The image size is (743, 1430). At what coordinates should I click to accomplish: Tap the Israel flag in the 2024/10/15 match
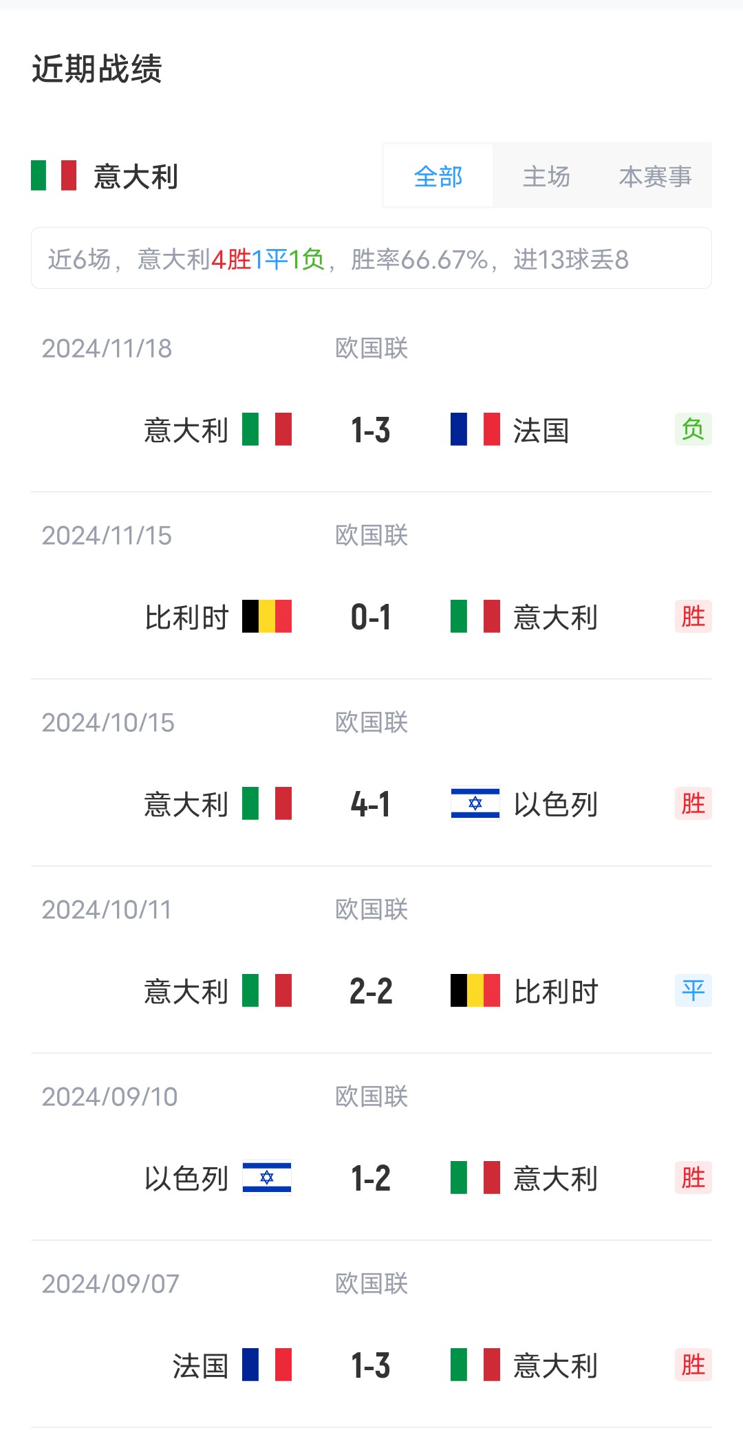coord(475,803)
